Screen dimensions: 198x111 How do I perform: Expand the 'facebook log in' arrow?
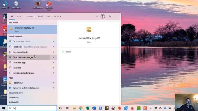tap(53, 52)
